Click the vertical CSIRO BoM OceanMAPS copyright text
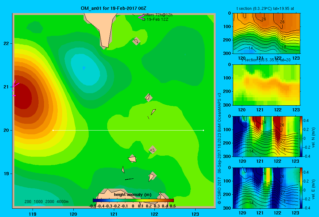Screen dimensions: 319x217 pos(219,148)
